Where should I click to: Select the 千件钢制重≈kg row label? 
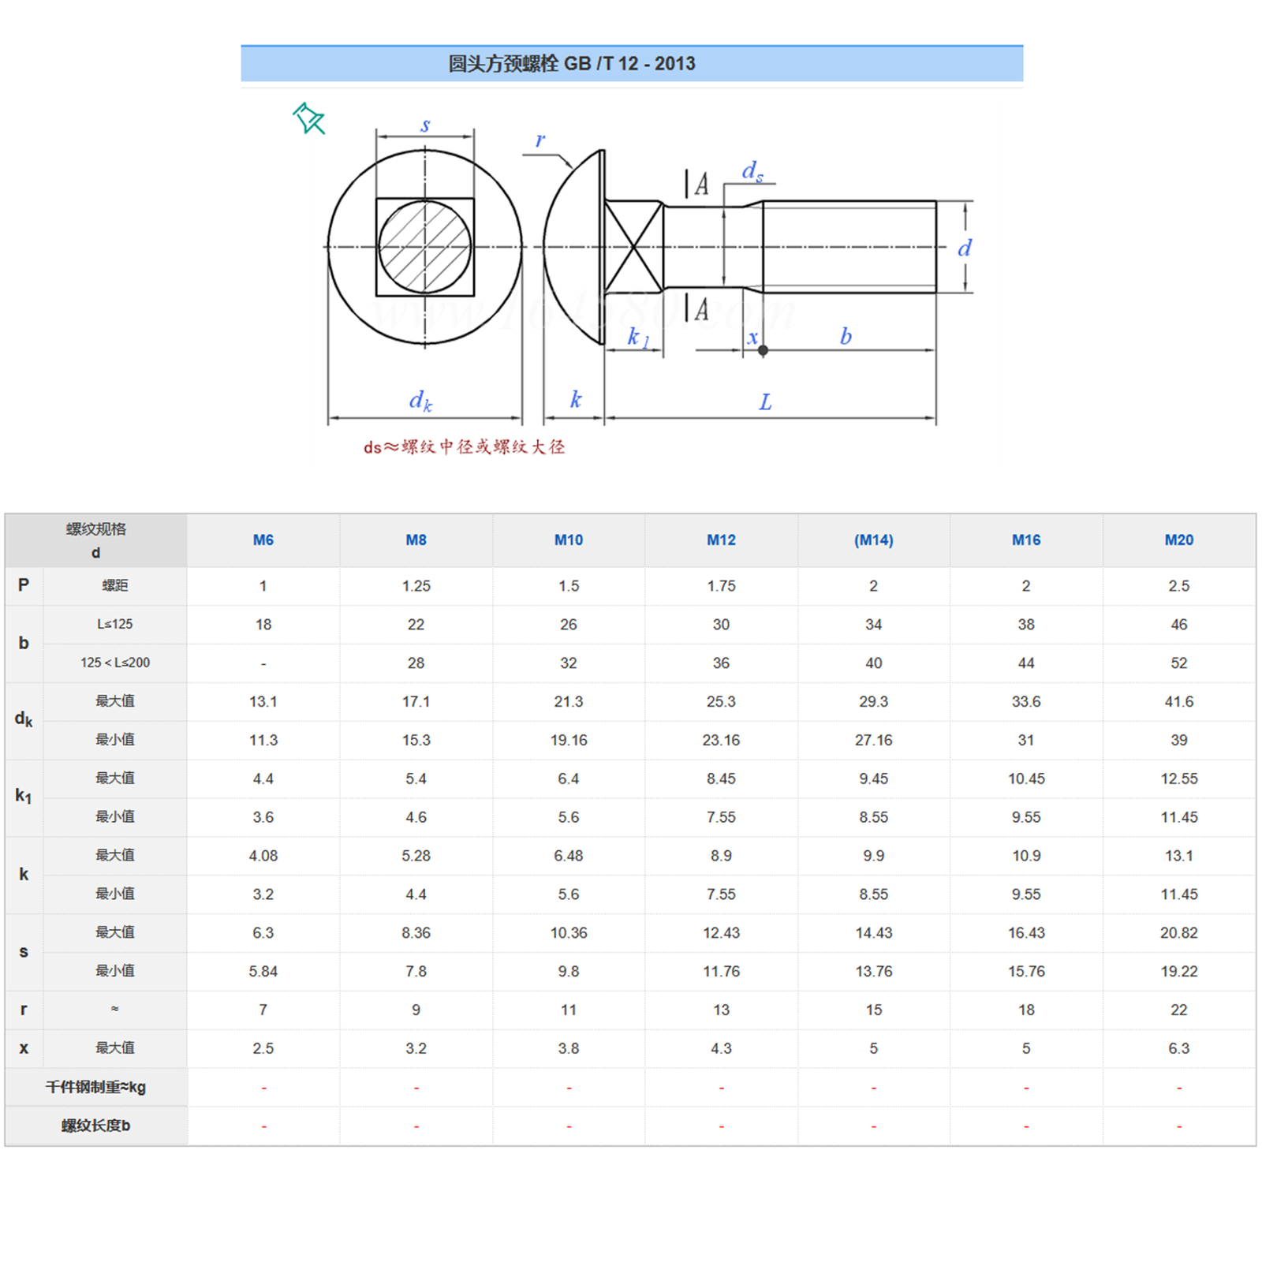click(x=96, y=1087)
